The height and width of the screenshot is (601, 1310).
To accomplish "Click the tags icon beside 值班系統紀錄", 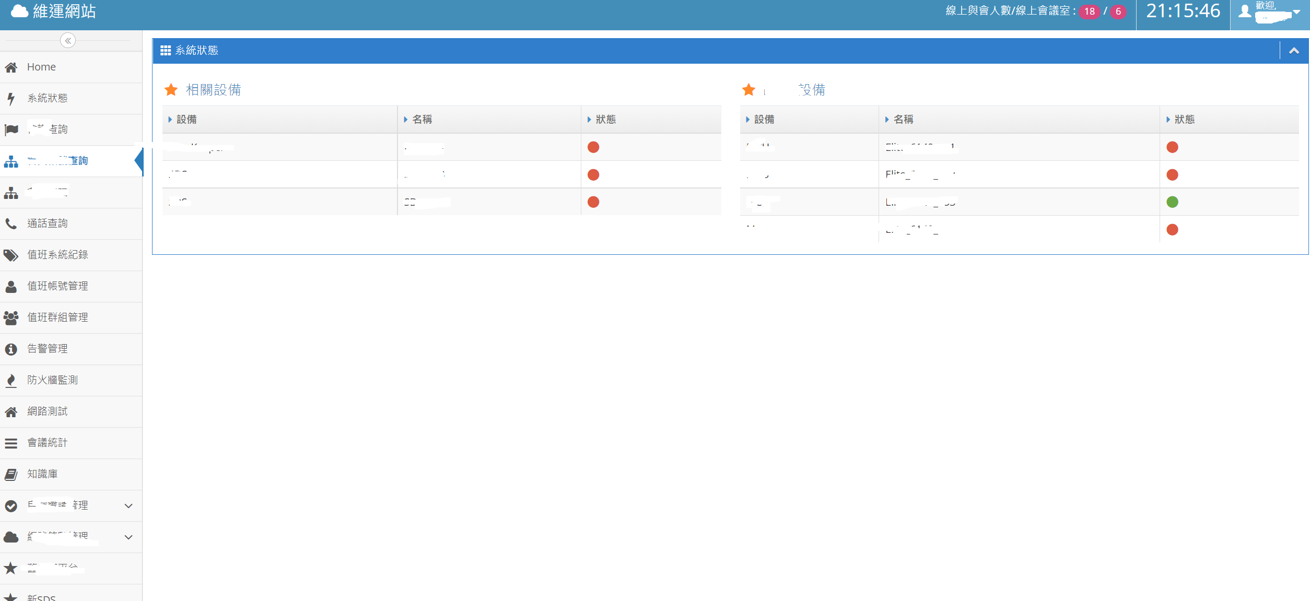I will [11, 255].
